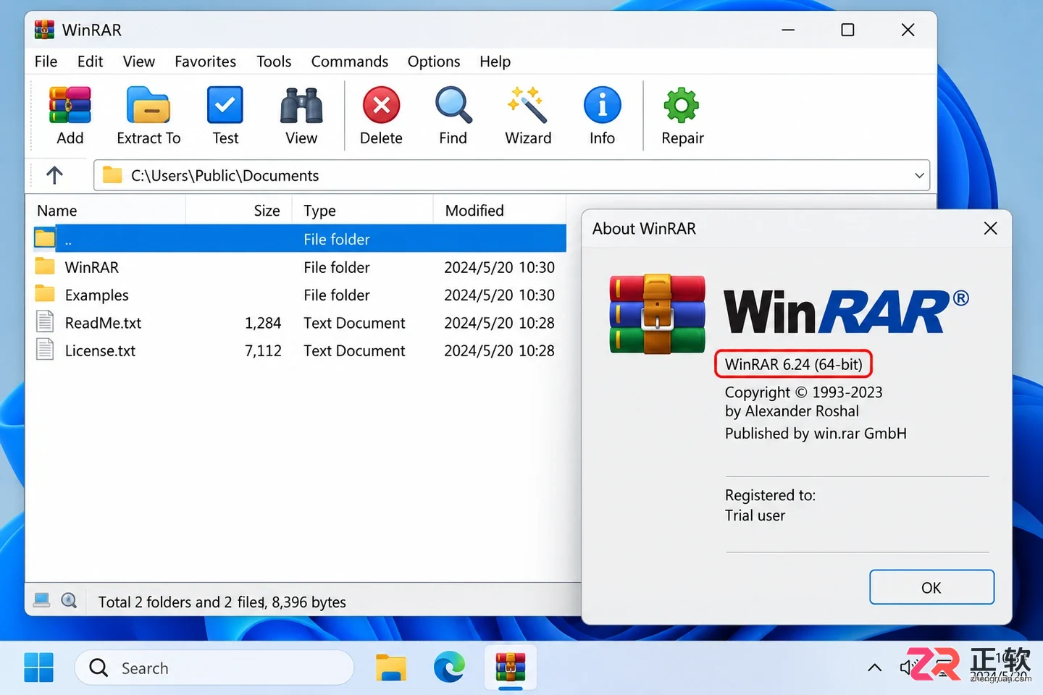
Task: Show hidden system tray icons
Action: tap(875, 667)
